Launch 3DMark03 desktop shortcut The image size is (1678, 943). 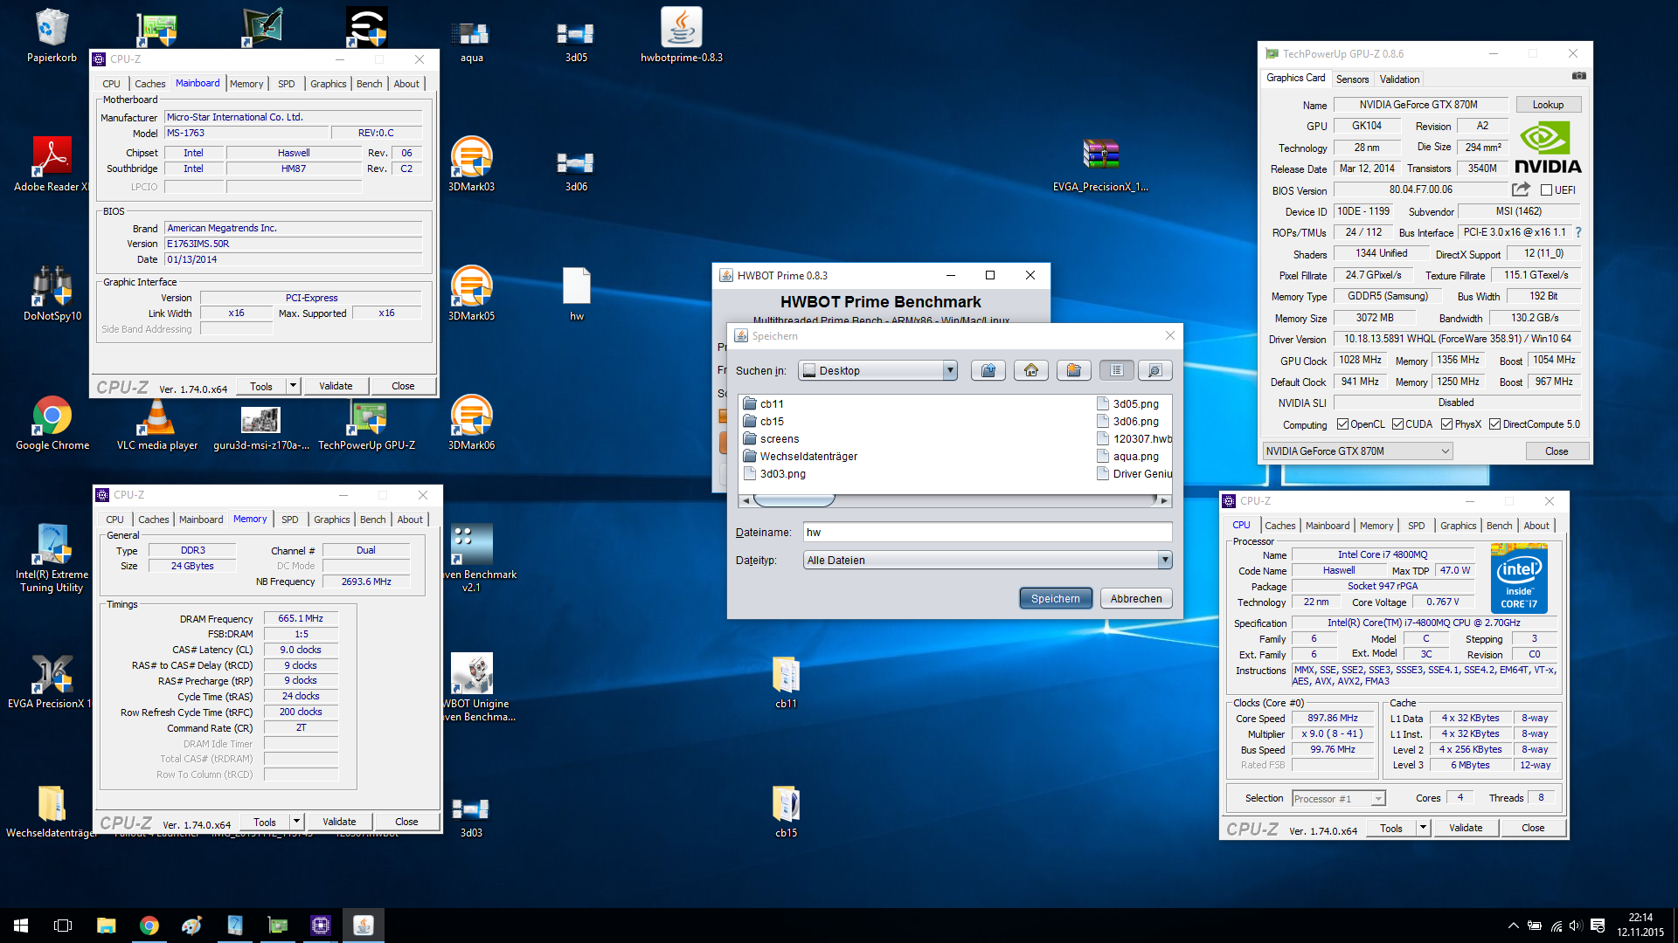pyautogui.click(x=472, y=164)
